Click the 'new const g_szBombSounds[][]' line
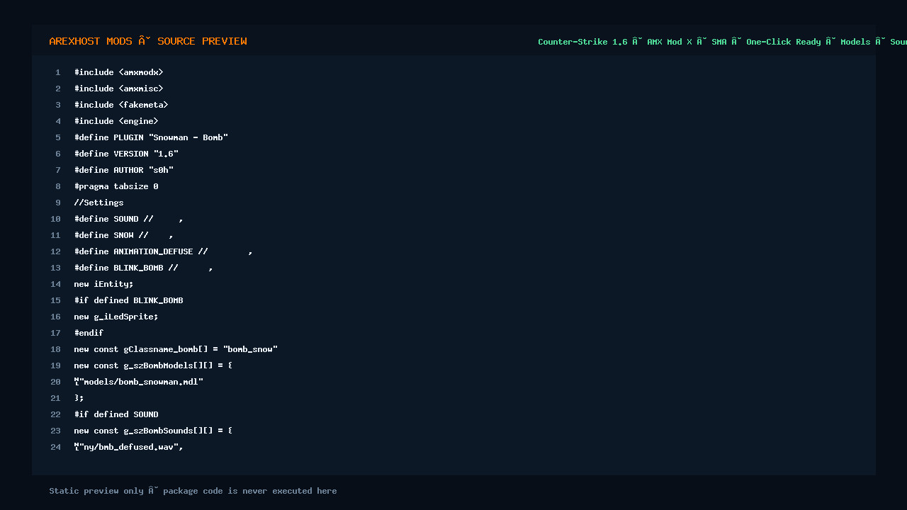 tap(153, 431)
